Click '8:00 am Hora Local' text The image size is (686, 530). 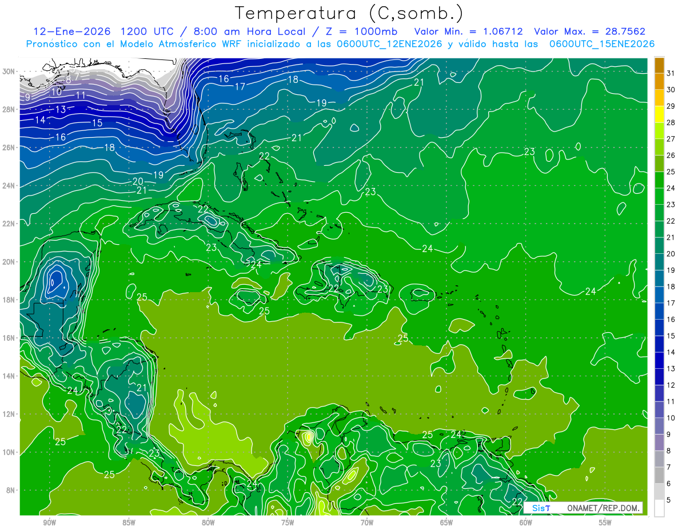(x=249, y=31)
